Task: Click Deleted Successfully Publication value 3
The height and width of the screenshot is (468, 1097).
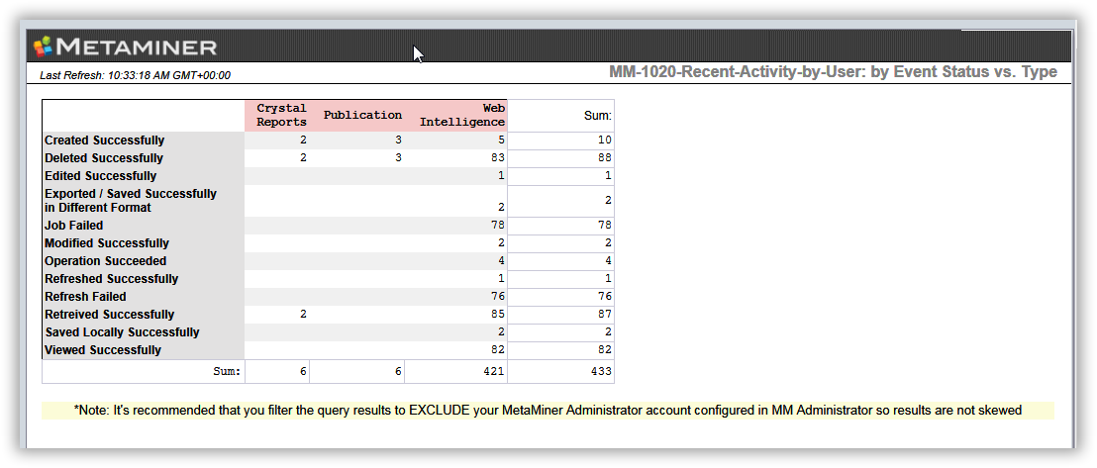Action: pyautogui.click(x=398, y=158)
